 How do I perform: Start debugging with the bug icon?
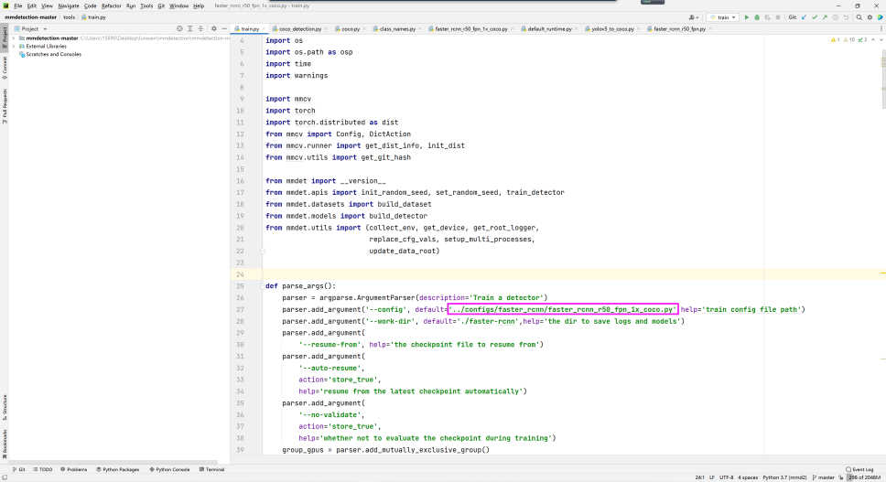pos(757,17)
